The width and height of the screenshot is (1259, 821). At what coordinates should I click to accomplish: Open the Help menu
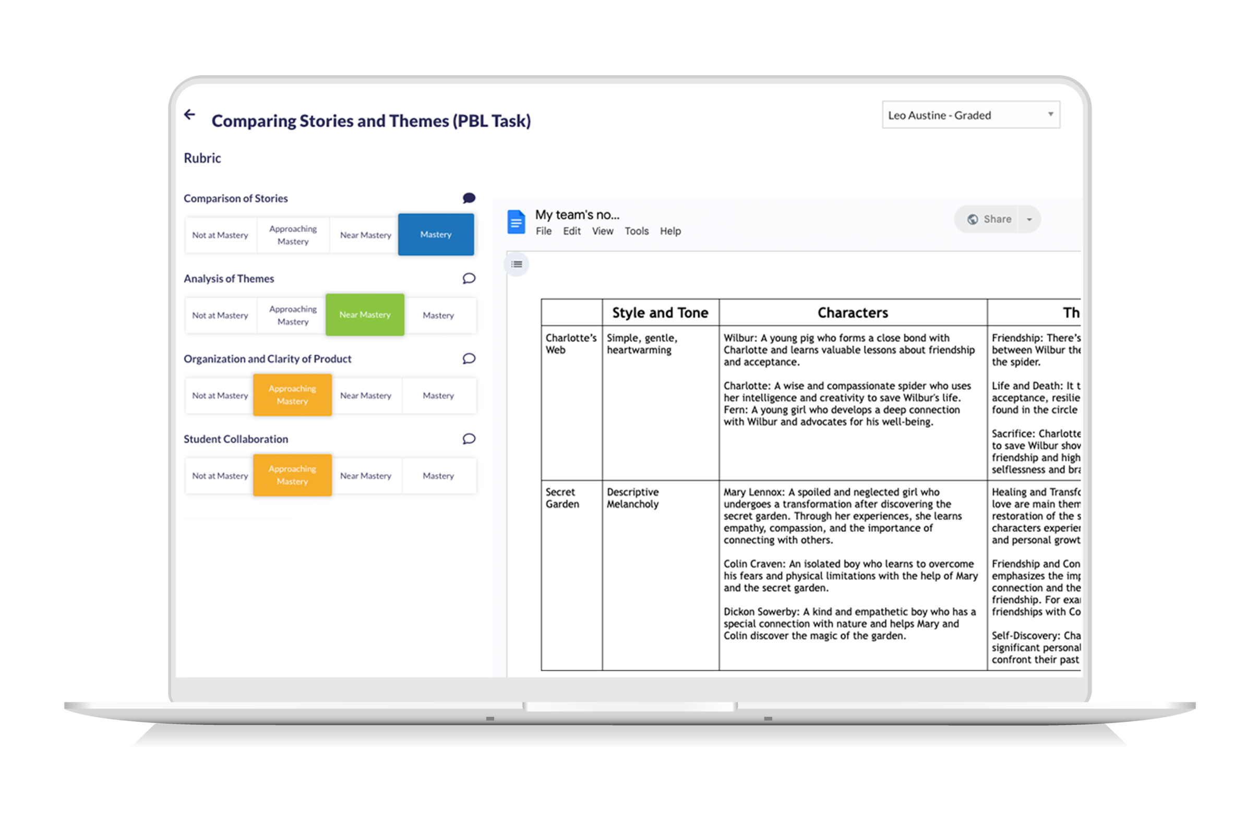[x=670, y=231]
